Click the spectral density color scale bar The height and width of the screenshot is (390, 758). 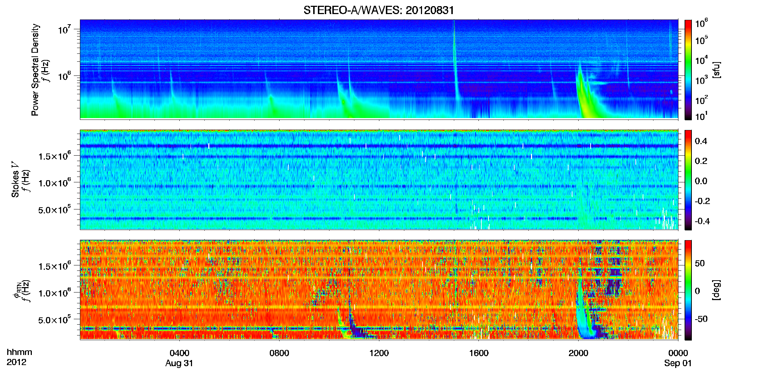click(x=688, y=70)
